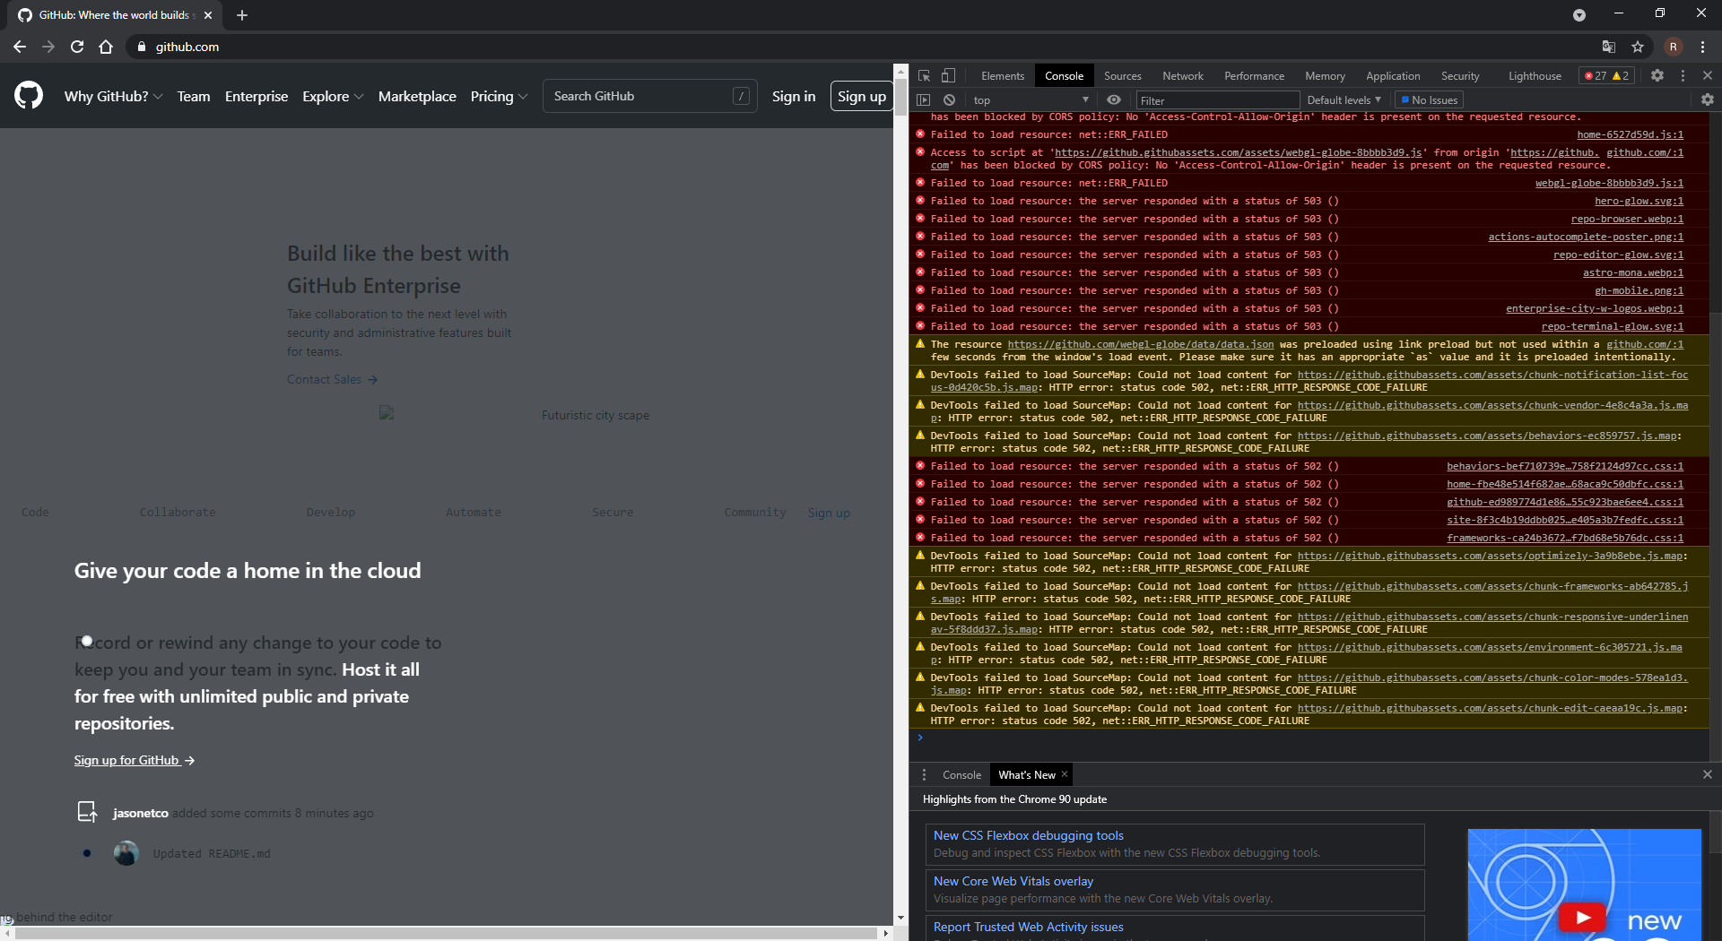Open the Chrome three-dot menu
Viewport: 1722px width, 941px height.
click(x=1702, y=47)
